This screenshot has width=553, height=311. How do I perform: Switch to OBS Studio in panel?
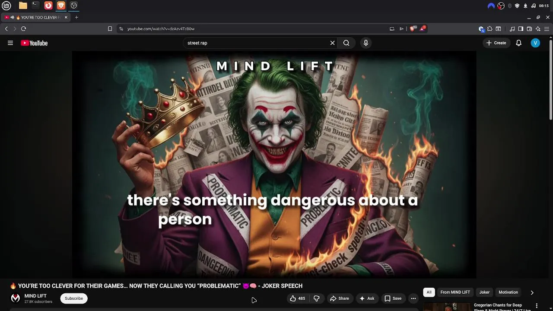(x=74, y=6)
